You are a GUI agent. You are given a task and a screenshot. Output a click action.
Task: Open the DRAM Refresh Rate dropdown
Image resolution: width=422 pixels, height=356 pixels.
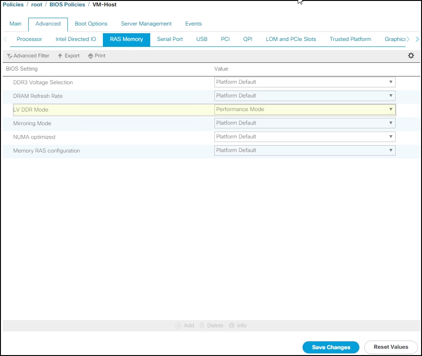[x=391, y=96]
